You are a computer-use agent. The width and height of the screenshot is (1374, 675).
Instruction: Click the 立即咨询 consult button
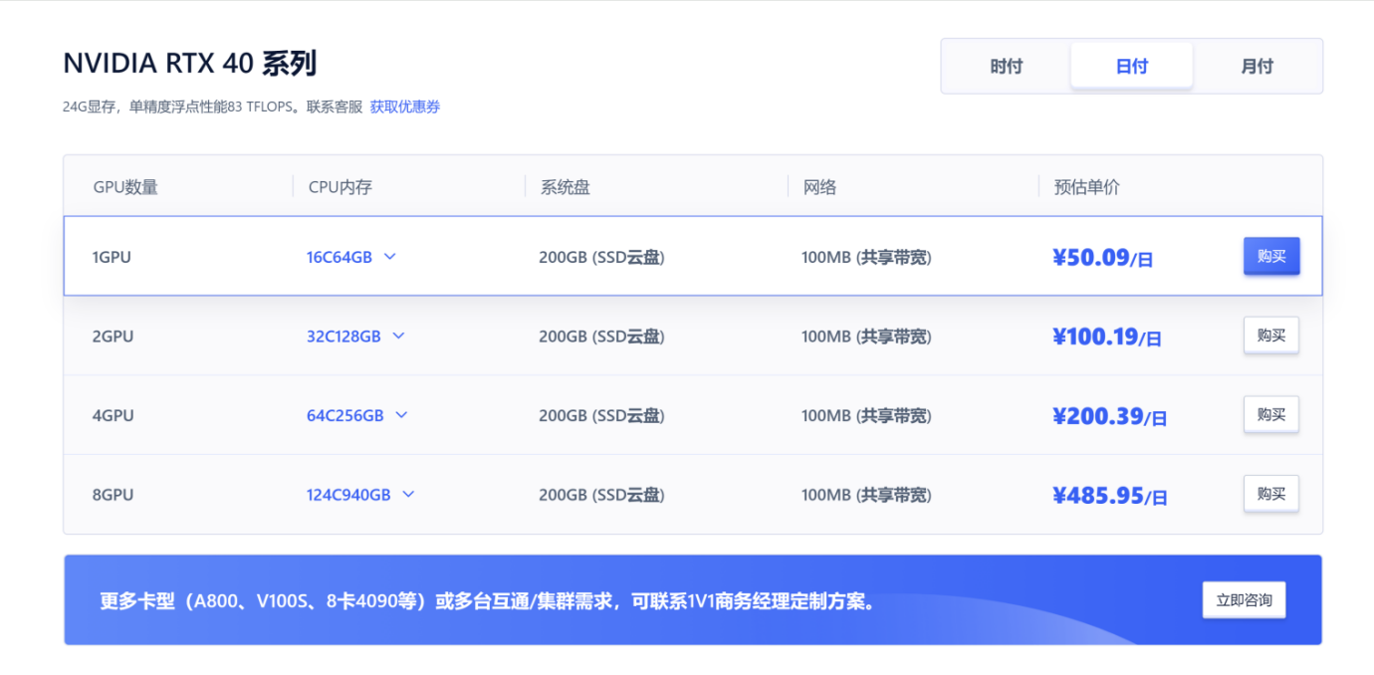(x=1245, y=600)
